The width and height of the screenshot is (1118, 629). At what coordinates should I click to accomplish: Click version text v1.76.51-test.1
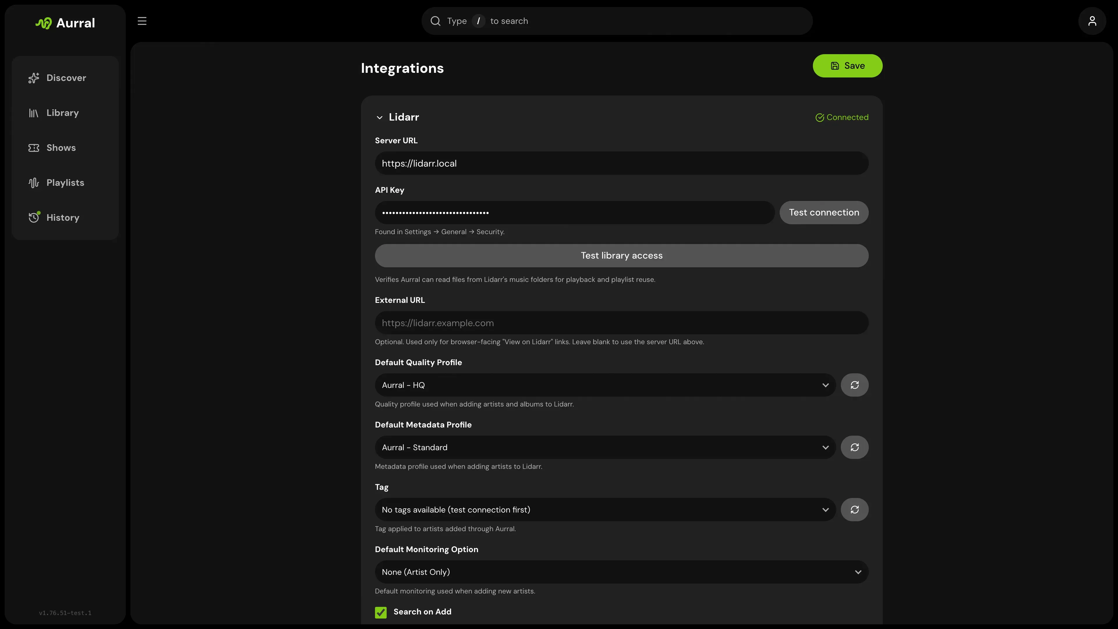(65, 613)
